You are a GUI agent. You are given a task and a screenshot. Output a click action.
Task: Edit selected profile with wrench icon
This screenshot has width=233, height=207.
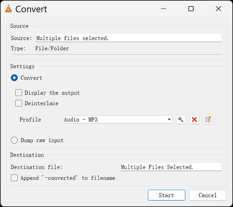point(181,119)
